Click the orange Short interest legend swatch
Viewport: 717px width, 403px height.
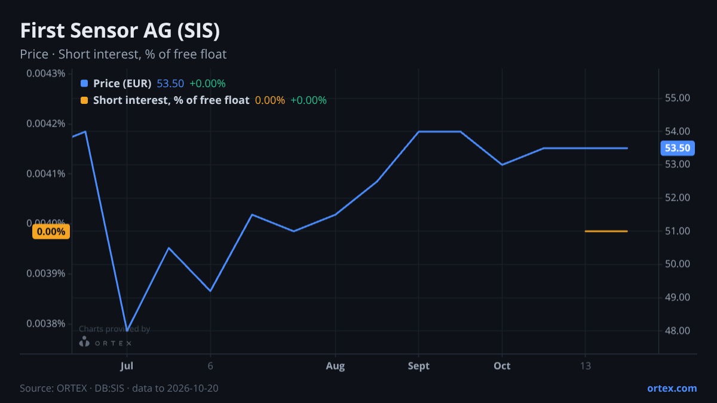[84, 100]
